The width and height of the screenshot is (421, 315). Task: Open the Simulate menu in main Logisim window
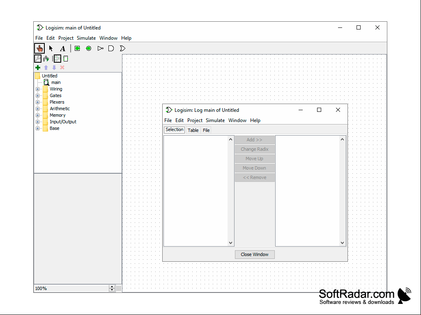click(x=86, y=38)
